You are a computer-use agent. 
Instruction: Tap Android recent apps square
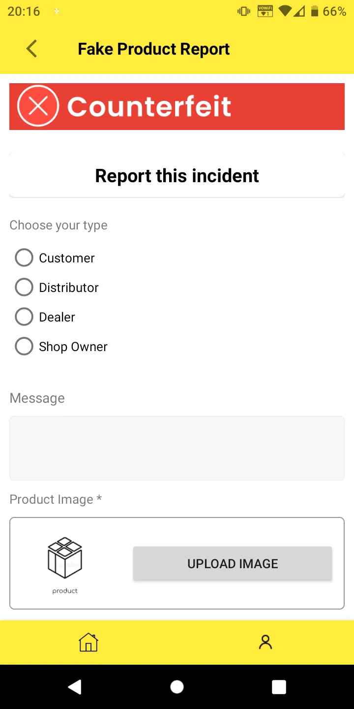click(x=279, y=687)
